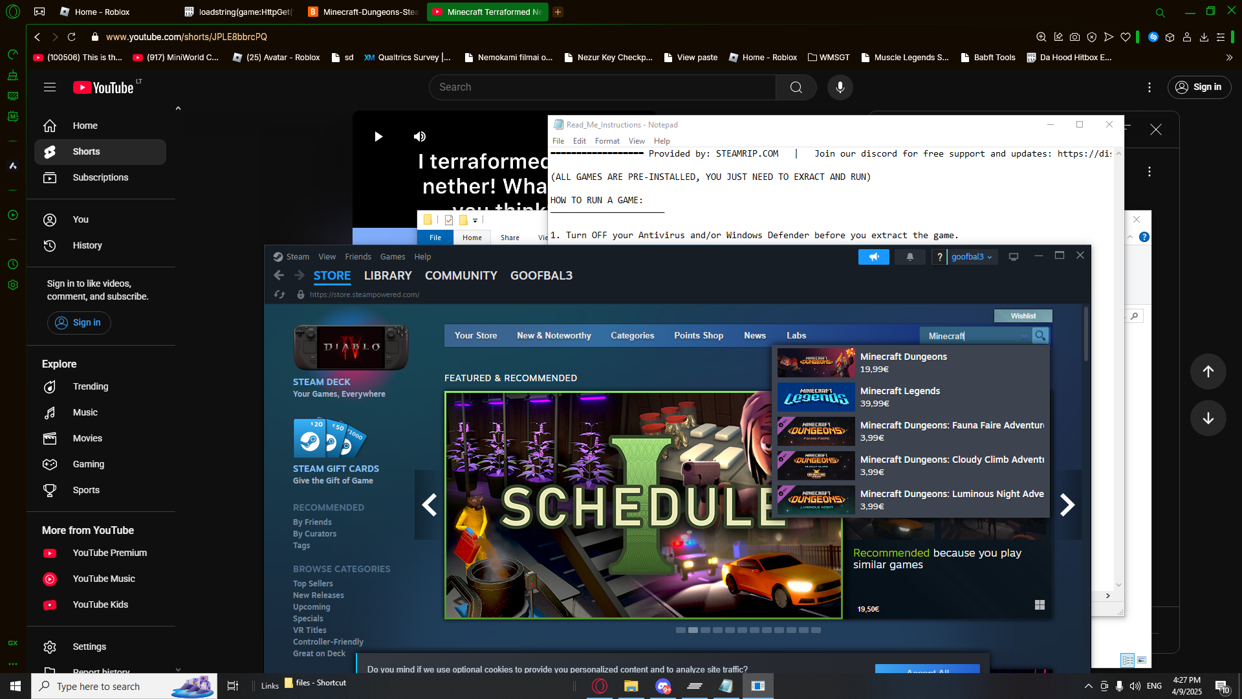Go back in Steam navigation
This screenshot has height=699, width=1242.
(279, 276)
